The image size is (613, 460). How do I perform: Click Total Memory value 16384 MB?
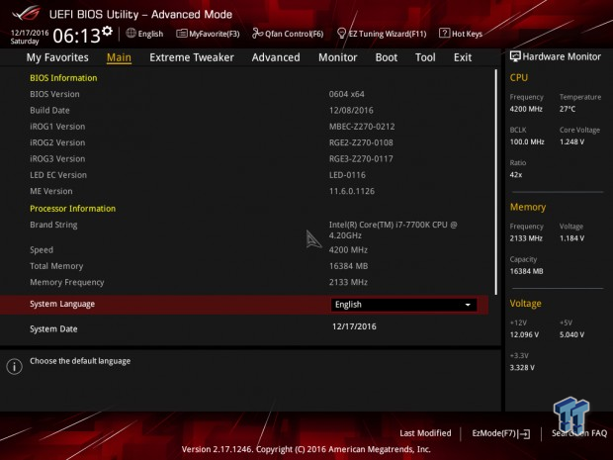(x=348, y=266)
